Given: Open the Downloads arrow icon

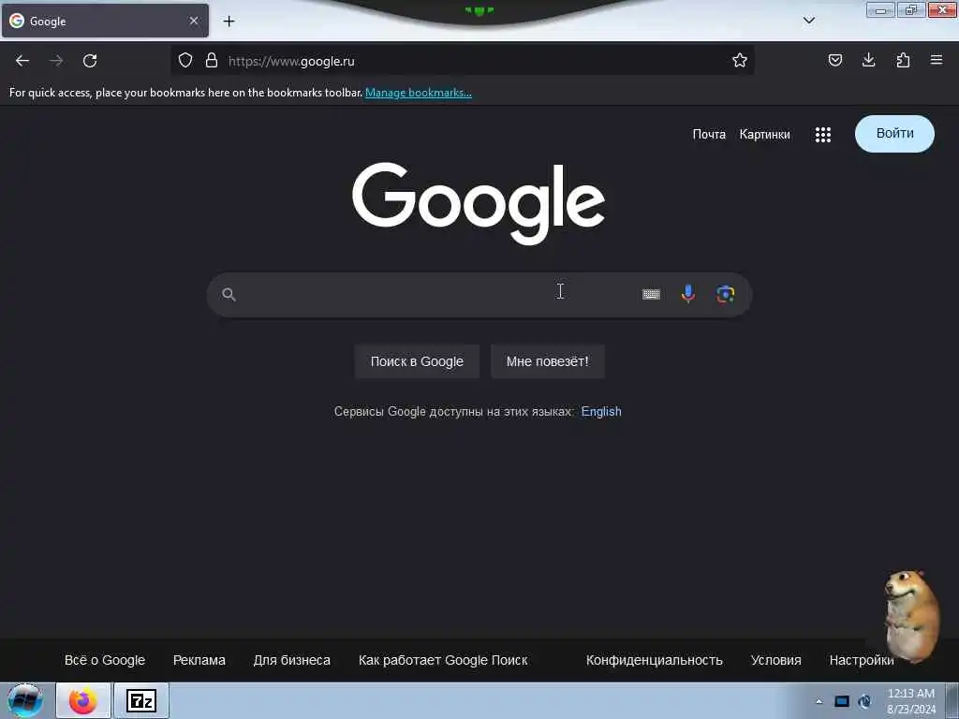Looking at the screenshot, I should [868, 60].
